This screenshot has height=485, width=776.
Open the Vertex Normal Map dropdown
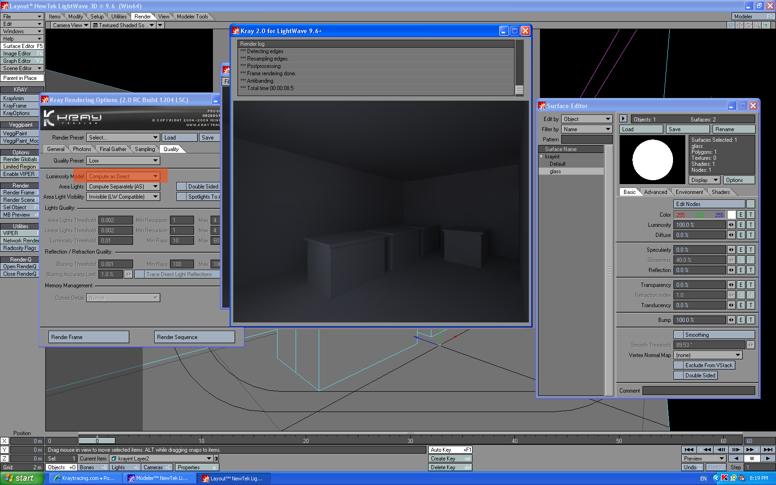tap(708, 355)
